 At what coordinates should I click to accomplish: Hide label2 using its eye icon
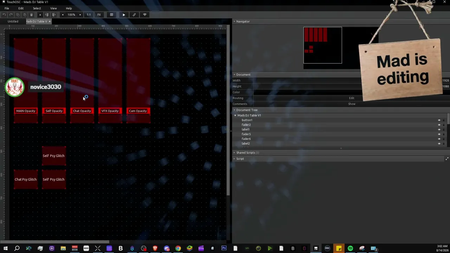click(439, 144)
